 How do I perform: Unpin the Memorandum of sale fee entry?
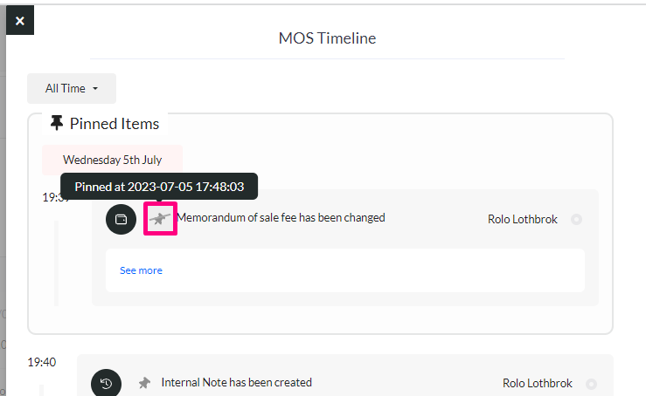point(160,218)
